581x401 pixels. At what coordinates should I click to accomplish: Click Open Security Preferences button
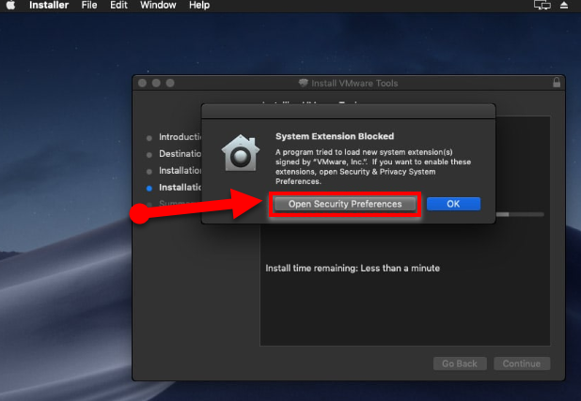[345, 204]
